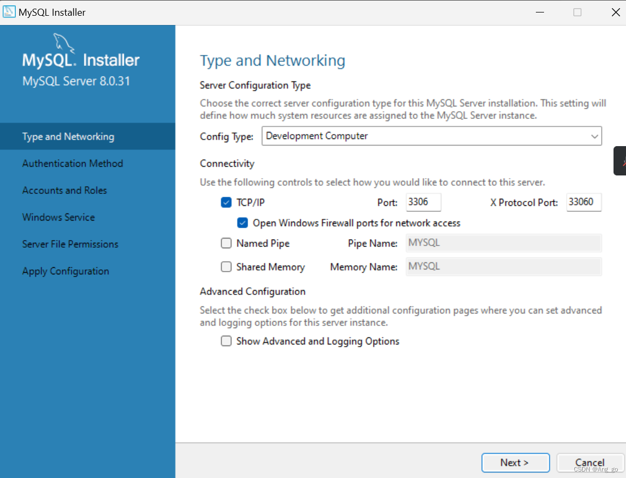Click the Port field showing 3306
Image resolution: width=626 pixels, height=478 pixels.
coord(423,202)
